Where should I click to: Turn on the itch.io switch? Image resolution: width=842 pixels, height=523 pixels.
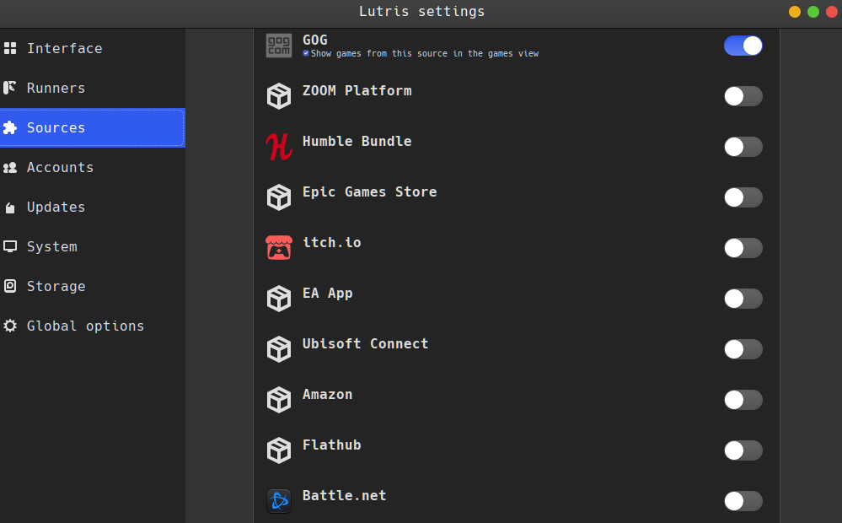pyautogui.click(x=743, y=248)
